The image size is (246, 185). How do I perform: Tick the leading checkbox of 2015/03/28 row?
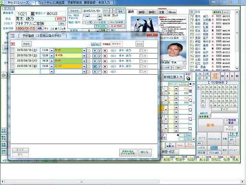12,56
